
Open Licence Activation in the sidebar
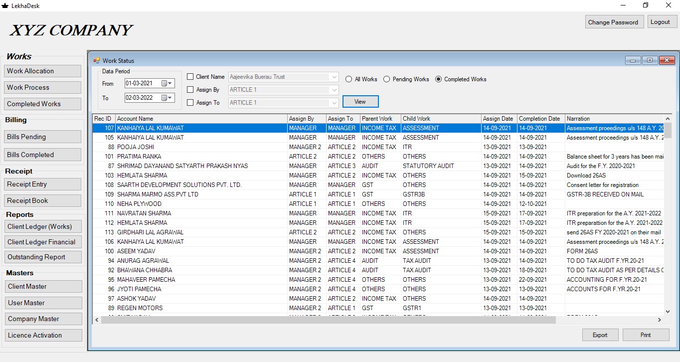click(43, 336)
